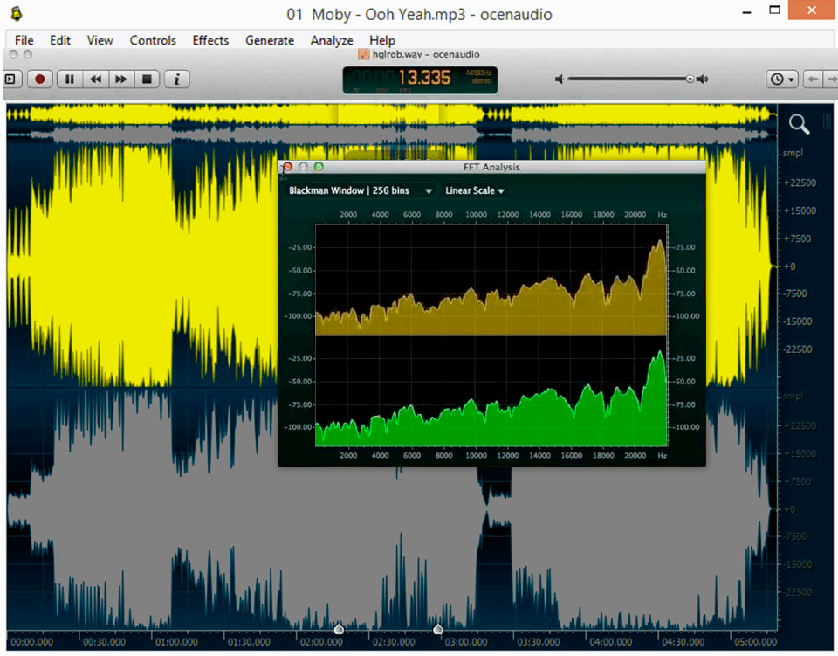Mute audio via the speaker icon

point(559,79)
